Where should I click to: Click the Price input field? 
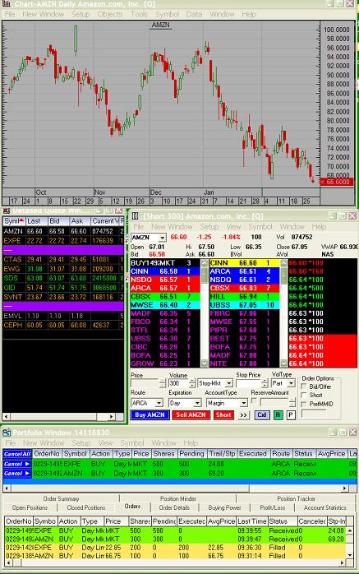pyautogui.click(x=145, y=383)
